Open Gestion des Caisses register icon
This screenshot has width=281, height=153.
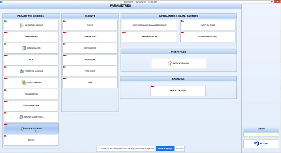click(x=22, y=128)
